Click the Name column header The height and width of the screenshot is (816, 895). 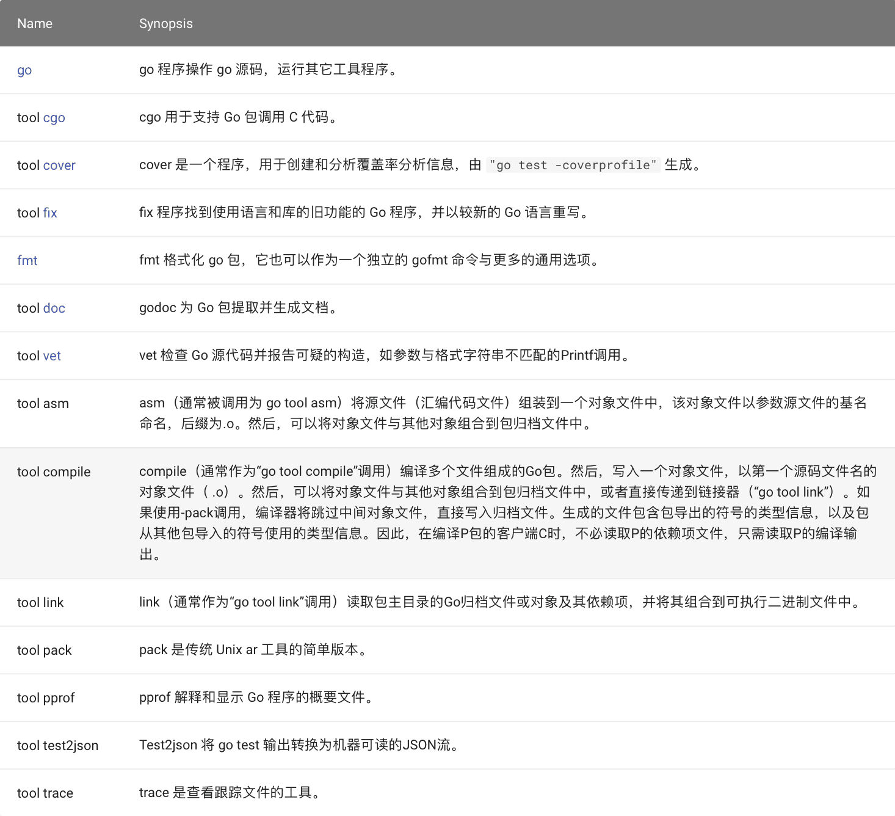coord(35,24)
